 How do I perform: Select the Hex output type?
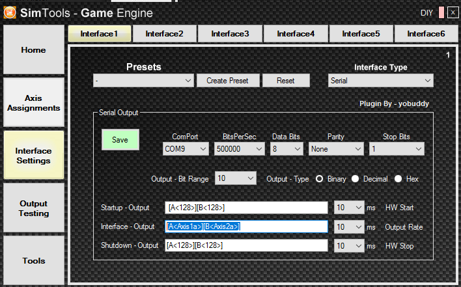point(398,179)
